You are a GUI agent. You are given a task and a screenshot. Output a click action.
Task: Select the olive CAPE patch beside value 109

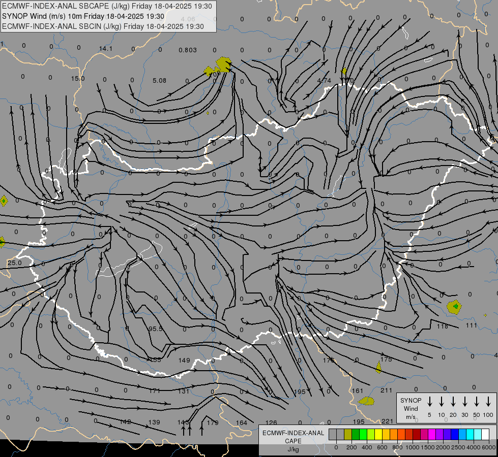pyautogui.click(x=223, y=64)
